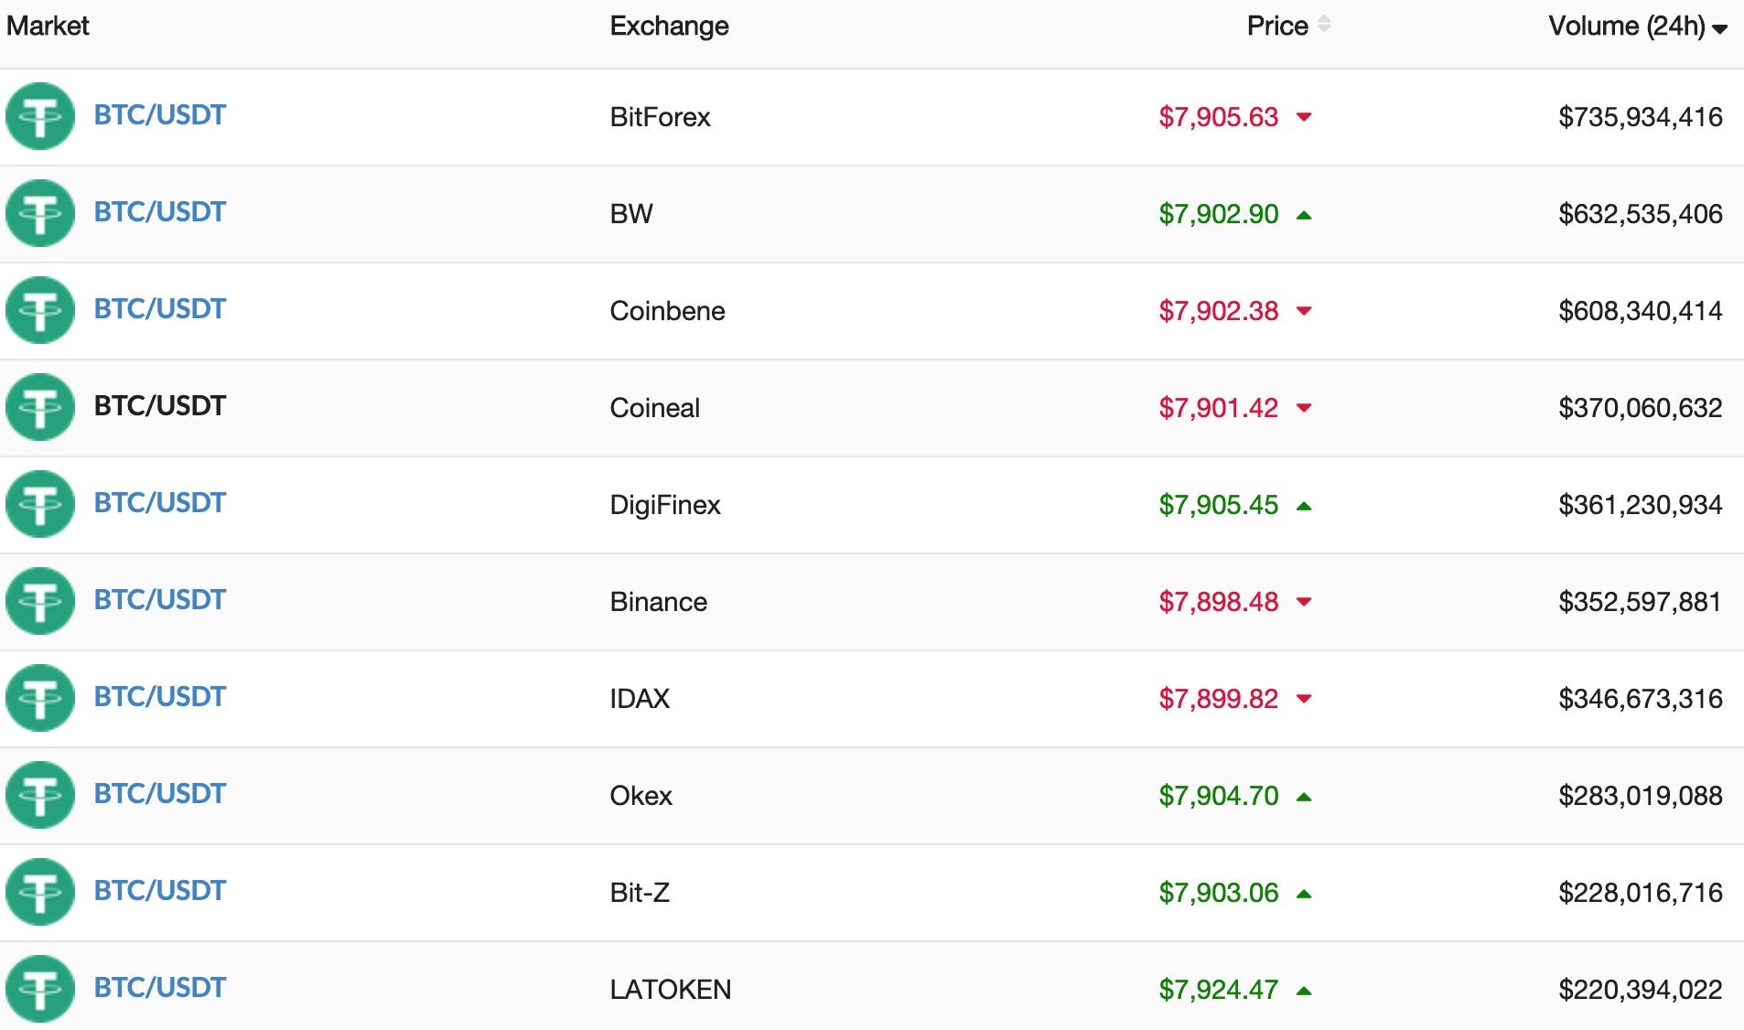Select the Binance exchange name

click(x=658, y=602)
